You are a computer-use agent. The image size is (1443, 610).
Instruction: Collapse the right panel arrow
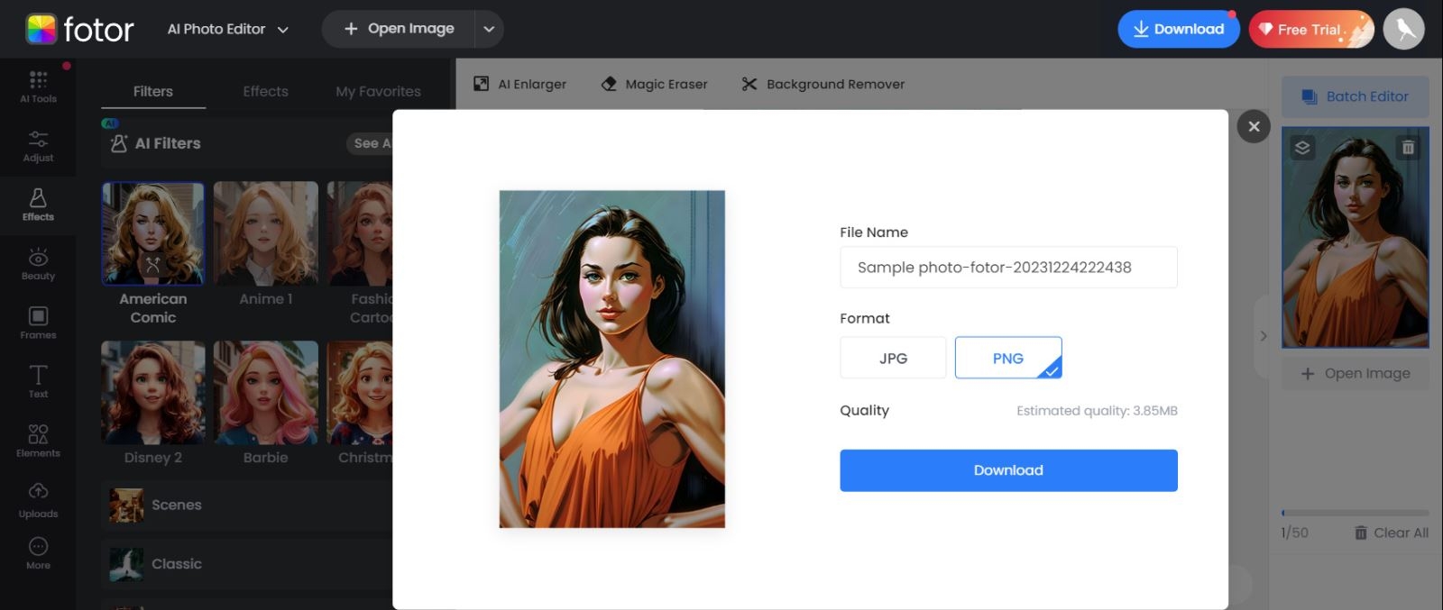coord(1263,336)
